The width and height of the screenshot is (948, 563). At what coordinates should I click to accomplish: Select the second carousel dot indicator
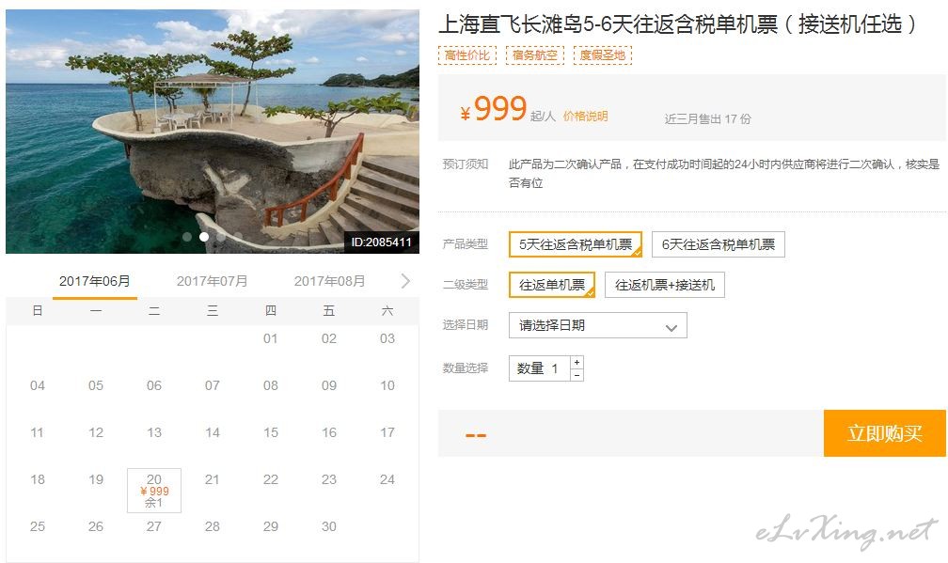[x=204, y=237]
